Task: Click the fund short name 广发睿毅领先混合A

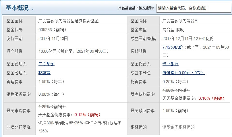Action: pos(180,21)
